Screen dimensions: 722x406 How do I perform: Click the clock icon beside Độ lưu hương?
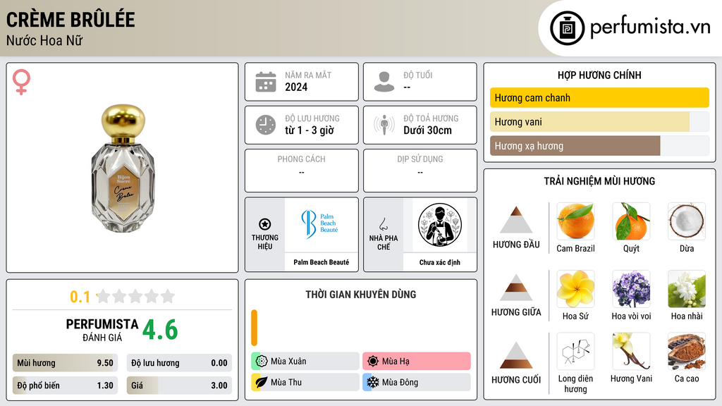(x=266, y=125)
